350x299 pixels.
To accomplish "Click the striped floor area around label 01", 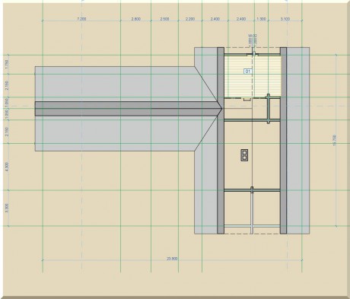I will (x=253, y=77).
